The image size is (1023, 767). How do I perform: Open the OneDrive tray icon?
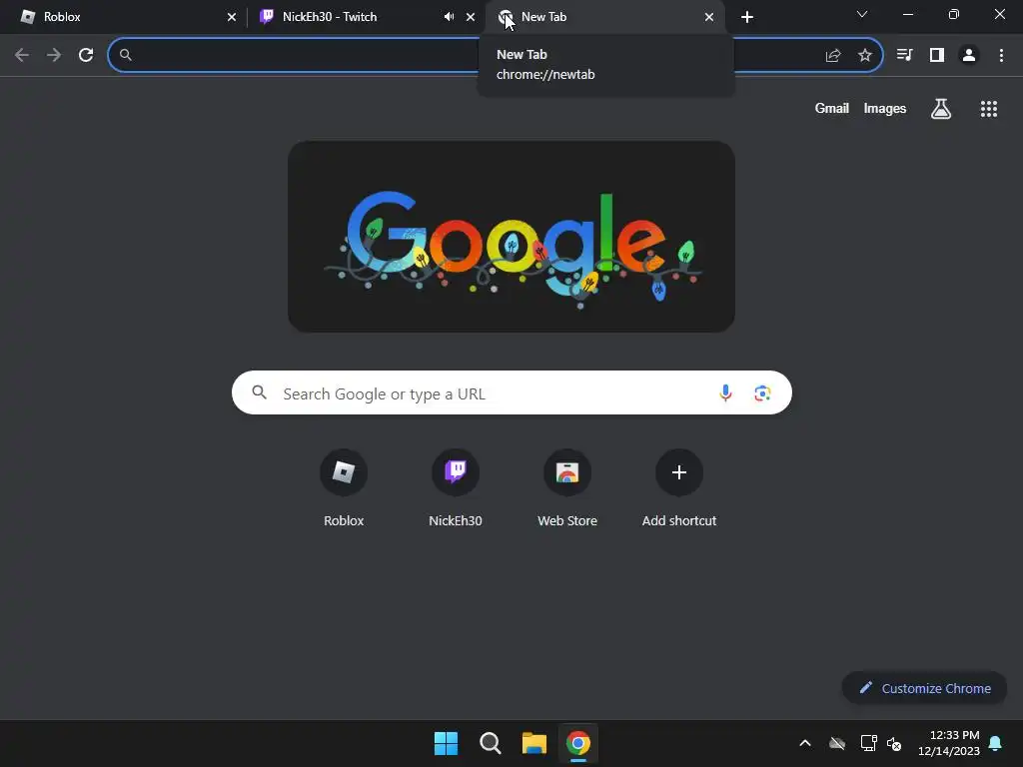[837, 743]
